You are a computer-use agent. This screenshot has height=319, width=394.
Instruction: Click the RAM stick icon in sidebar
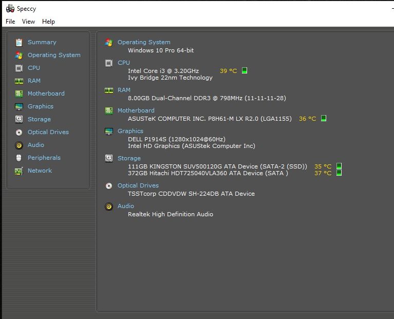point(19,81)
